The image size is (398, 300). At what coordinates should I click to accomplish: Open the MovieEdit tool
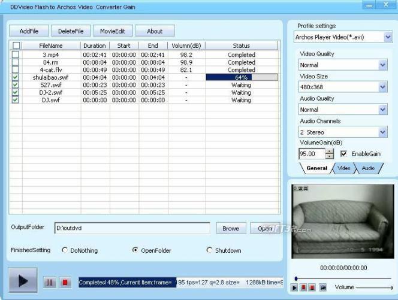(113, 31)
